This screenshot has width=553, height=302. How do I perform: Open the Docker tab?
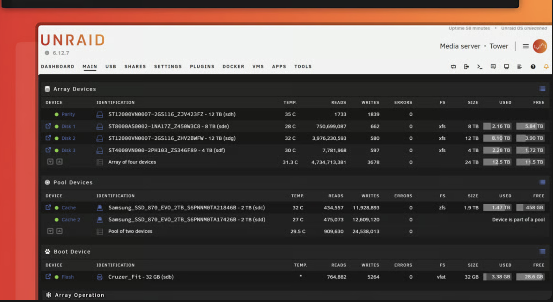click(233, 67)
